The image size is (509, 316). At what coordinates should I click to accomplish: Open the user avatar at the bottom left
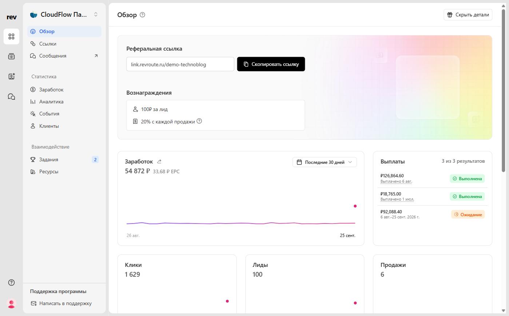(x=11, y=303)
